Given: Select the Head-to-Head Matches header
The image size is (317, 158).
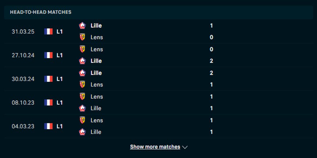Looking at the screenshot, I should pyautogui.click(x=41, y=12).
